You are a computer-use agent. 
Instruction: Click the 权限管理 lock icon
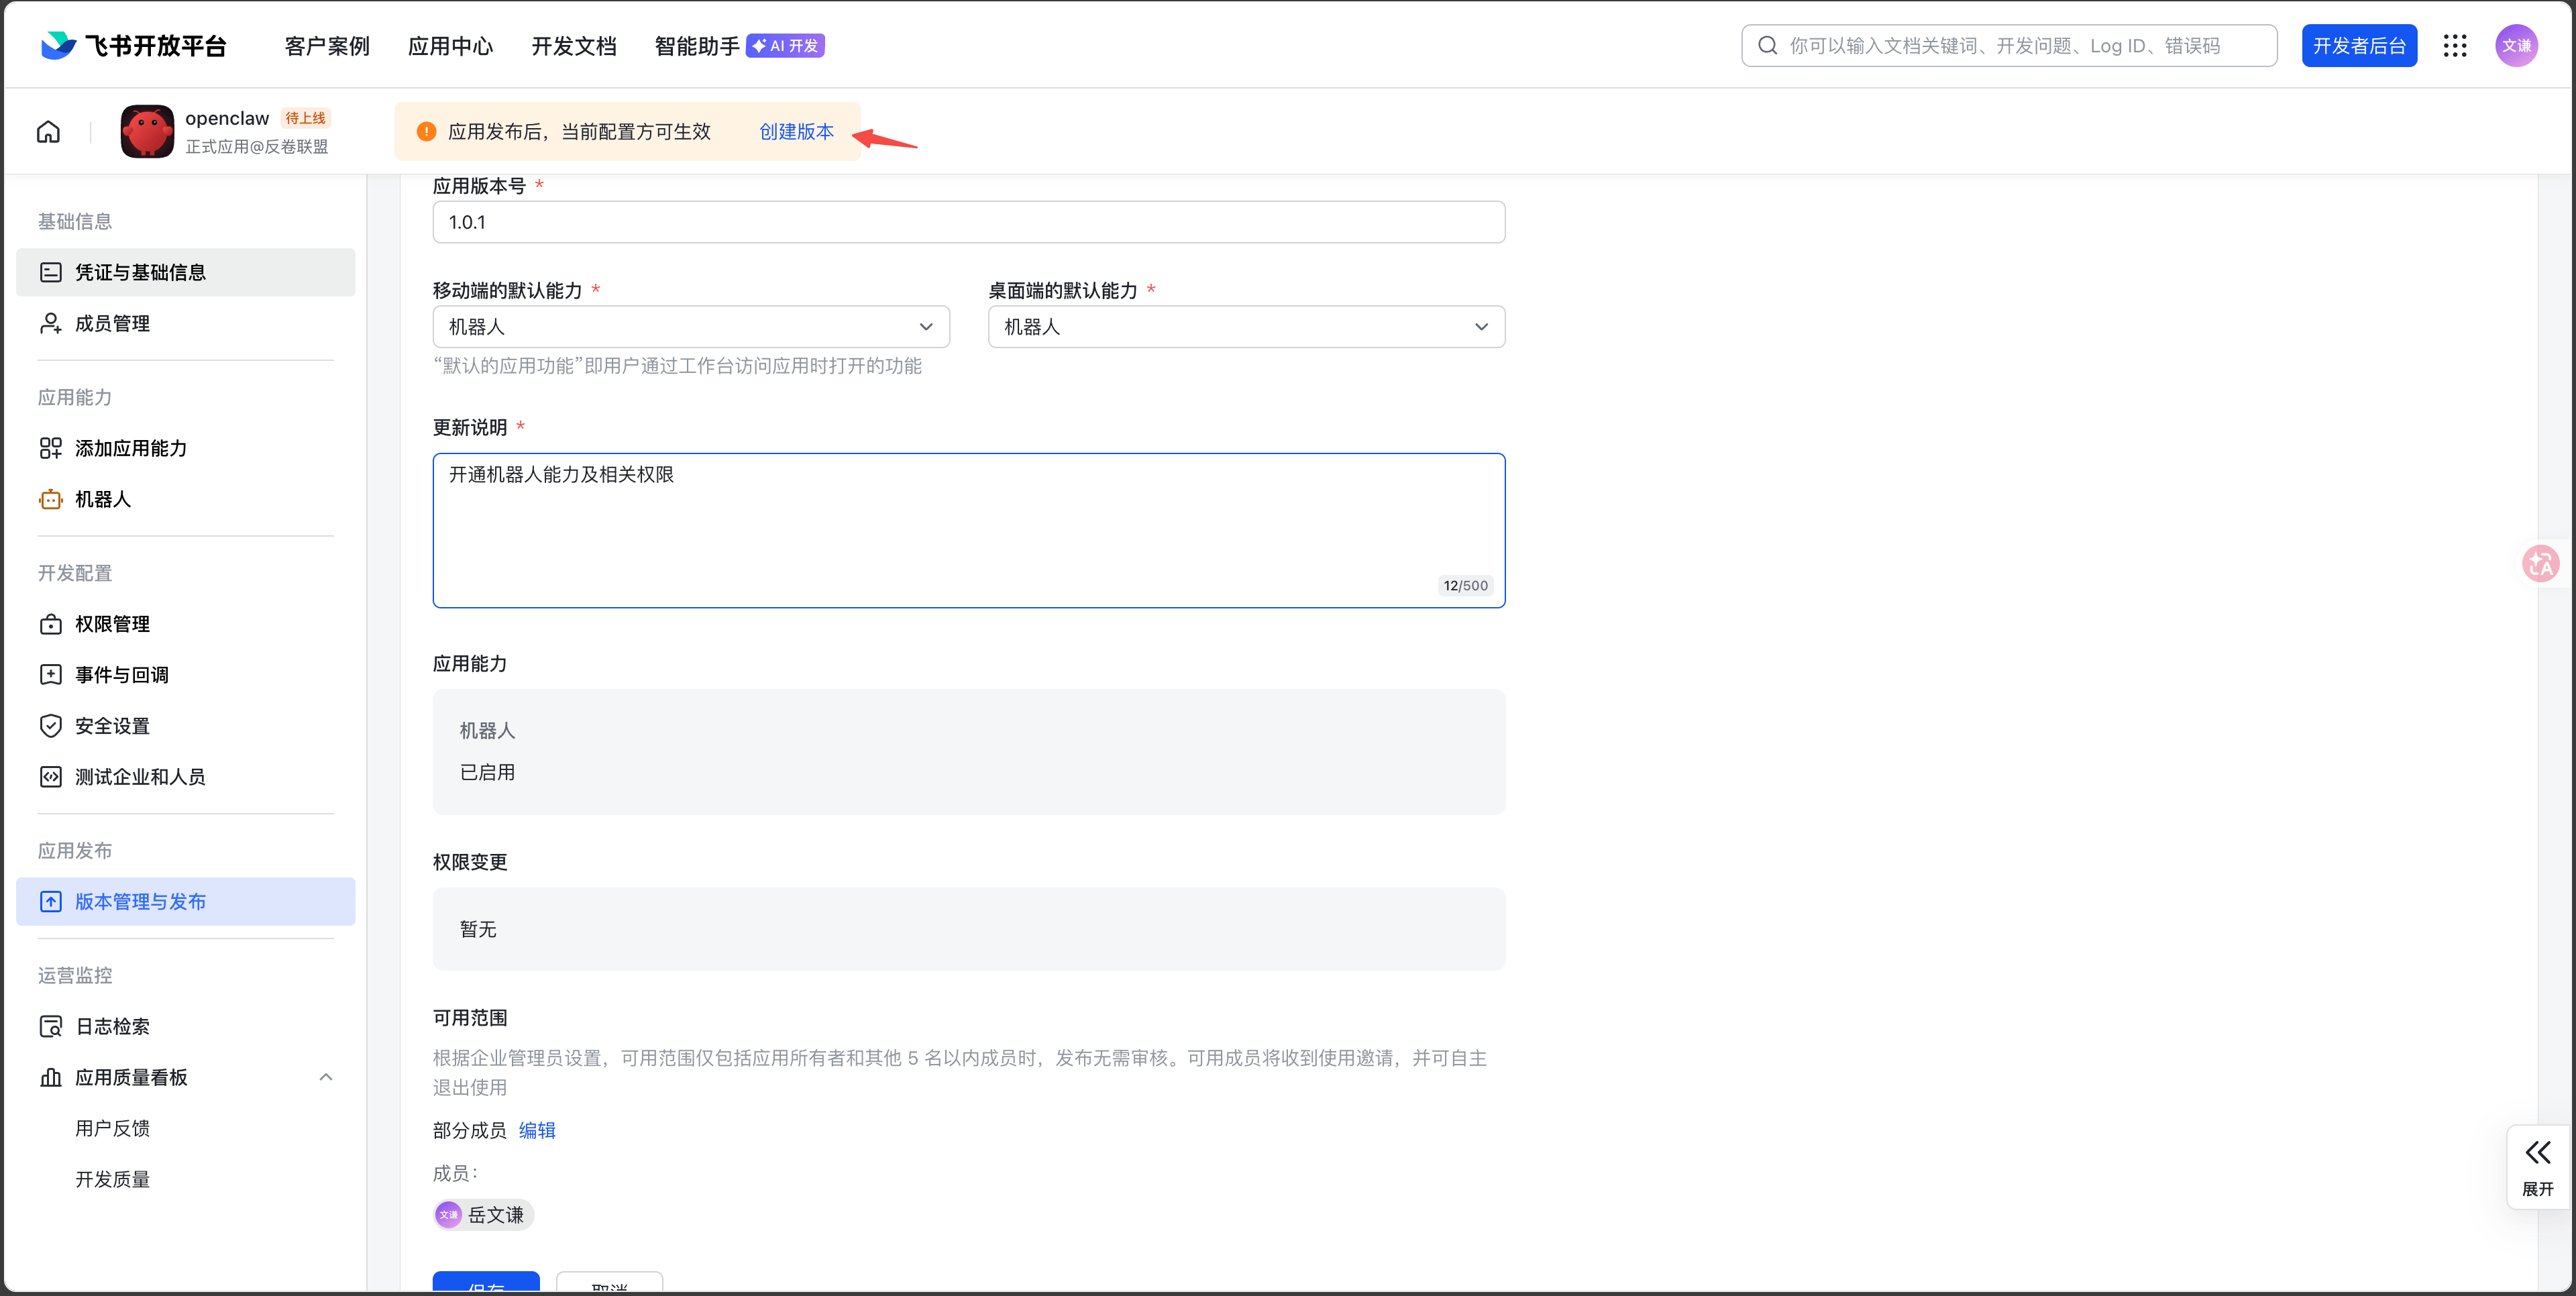click(50, 624)
